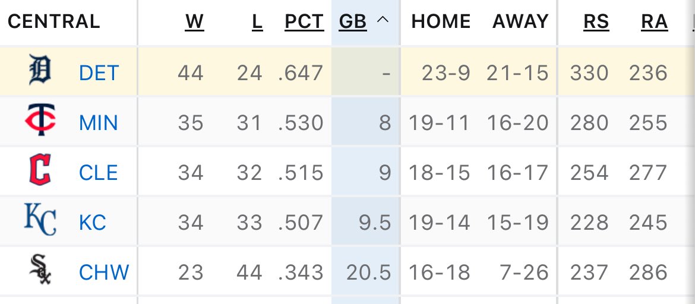This screenshot has width=695, height=304.
Task: Click the CENTRAL division header
Action: [54, 21]
